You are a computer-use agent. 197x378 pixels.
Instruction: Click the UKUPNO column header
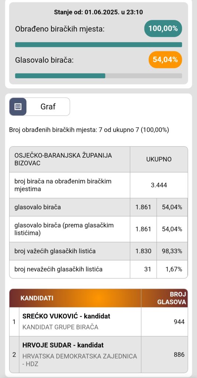coord(159,159)
